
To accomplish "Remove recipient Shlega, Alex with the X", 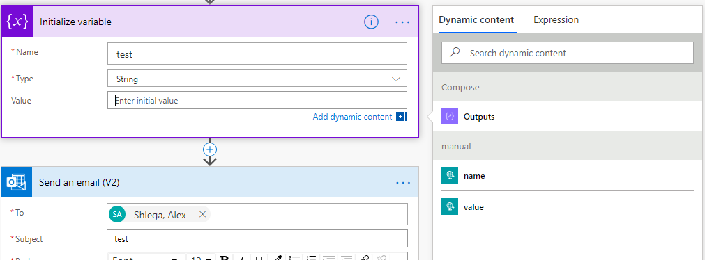I will tap(202, 215).
